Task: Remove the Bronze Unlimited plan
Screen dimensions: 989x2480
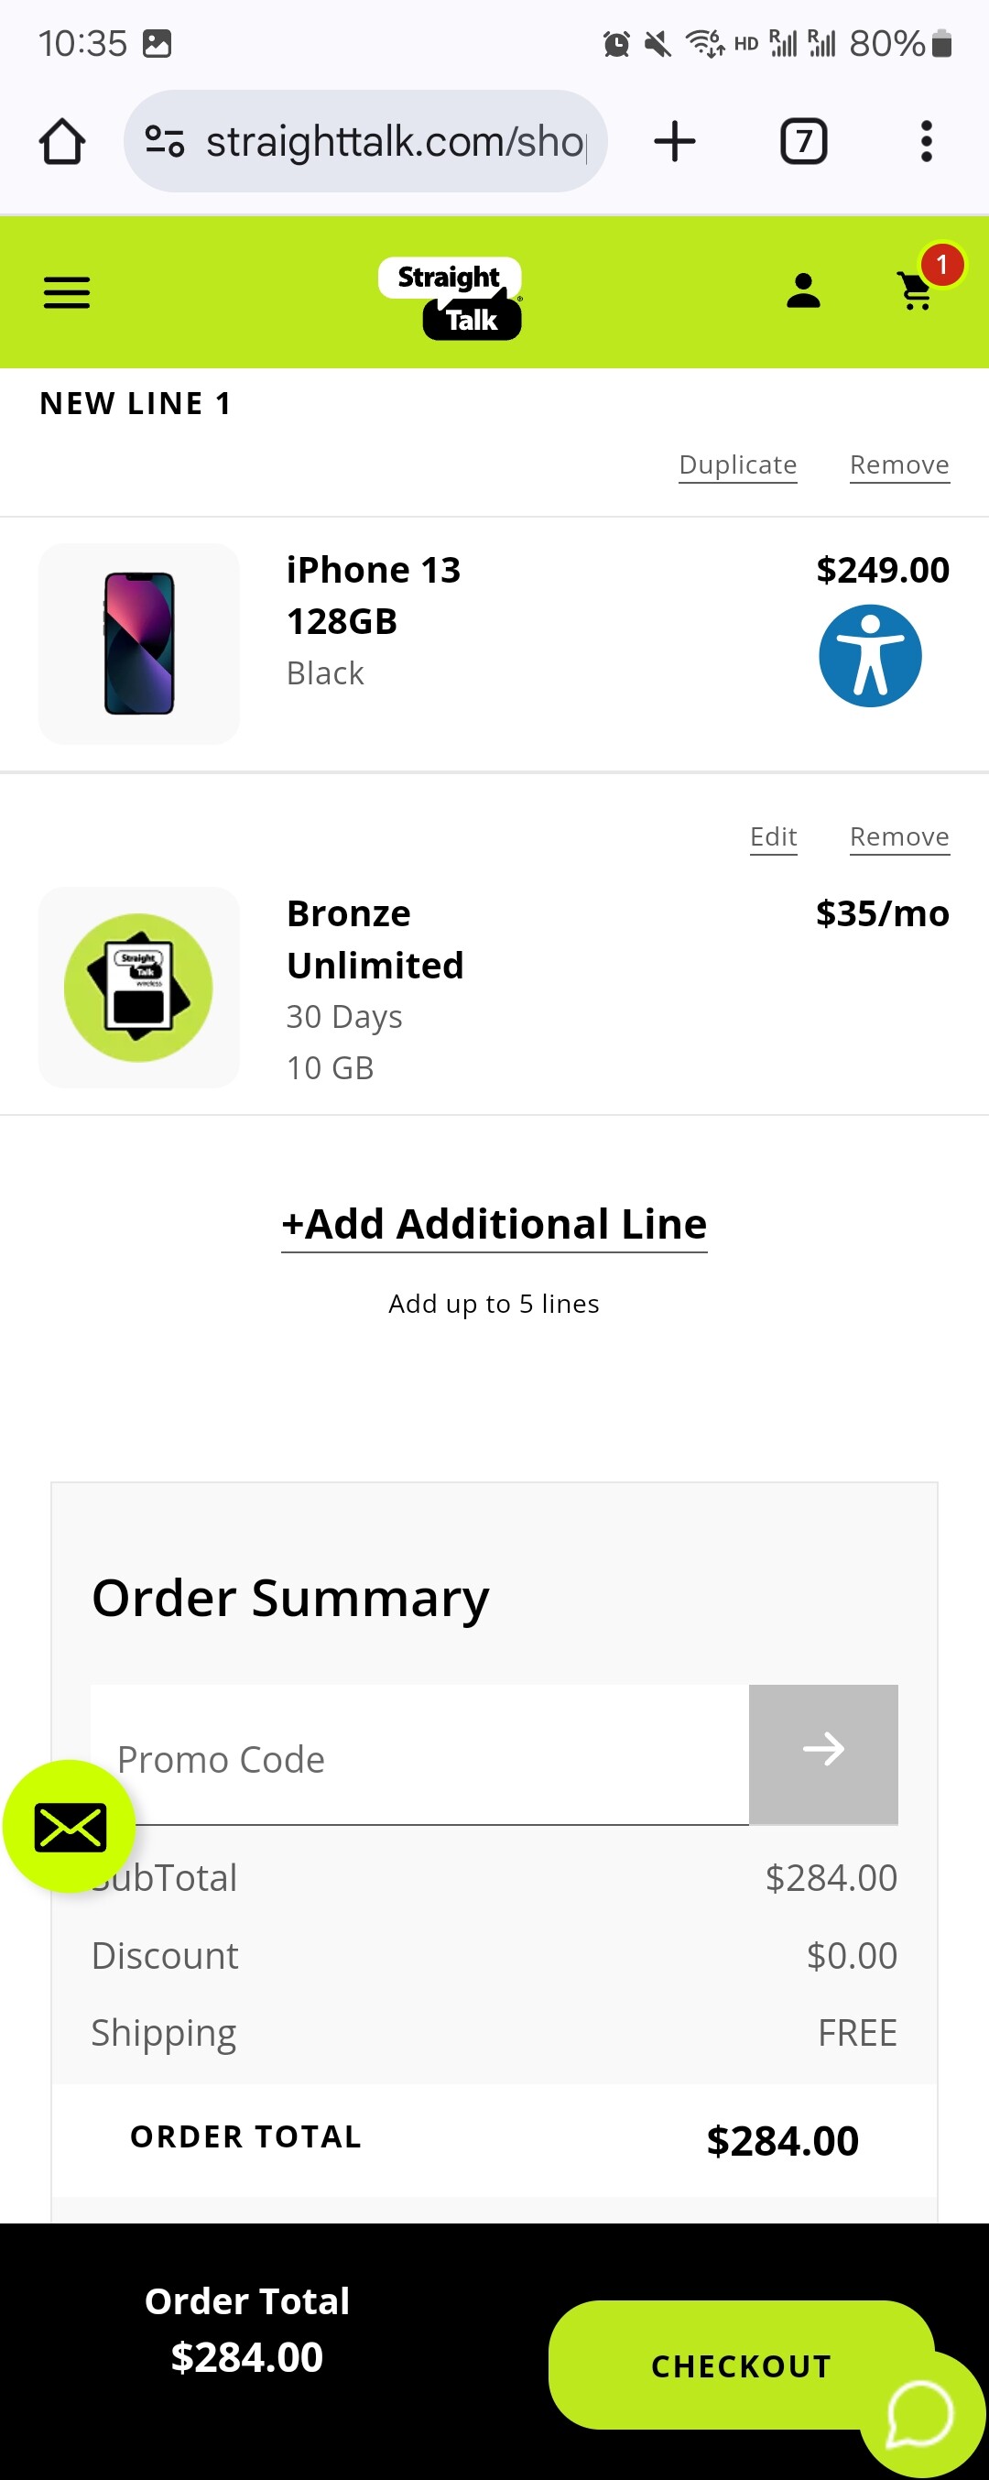Action: pyautogui.click(x=899, y=836)
